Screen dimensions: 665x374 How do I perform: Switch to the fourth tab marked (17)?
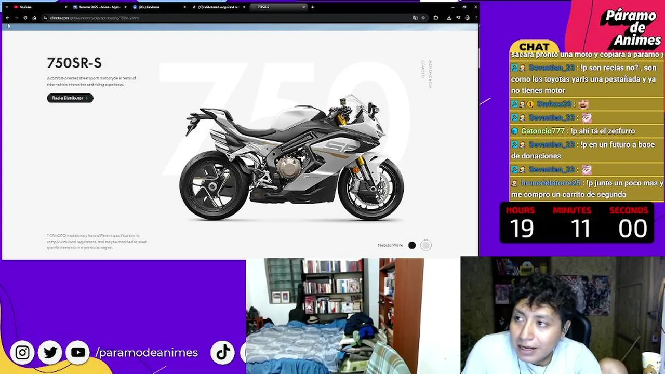(x=218, y=7)
